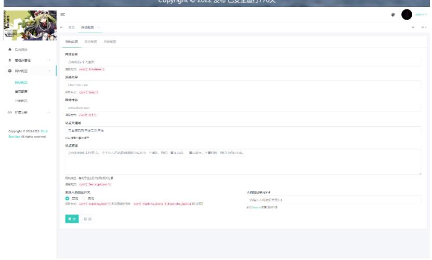Click the extension link icon in sidebar

[x=10, y=112]
